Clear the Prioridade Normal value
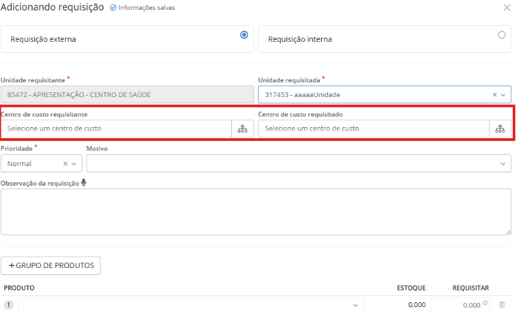Screen dimensions: 517x312 [65, 164]
